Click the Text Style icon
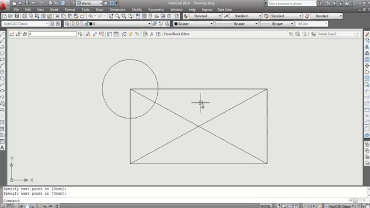 tap(186, 16)
